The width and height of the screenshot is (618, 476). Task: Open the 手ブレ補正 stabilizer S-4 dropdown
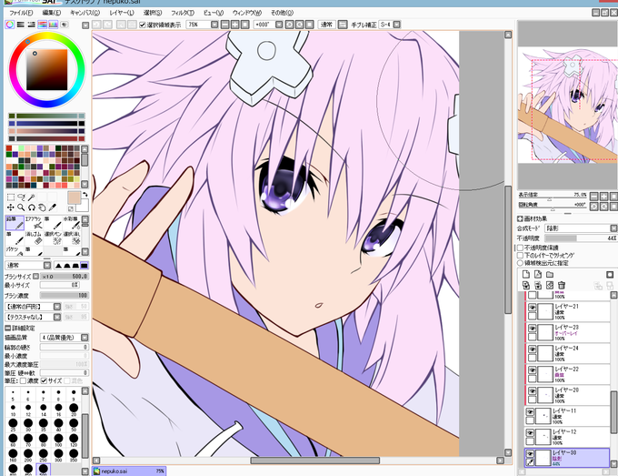point(396,25)
